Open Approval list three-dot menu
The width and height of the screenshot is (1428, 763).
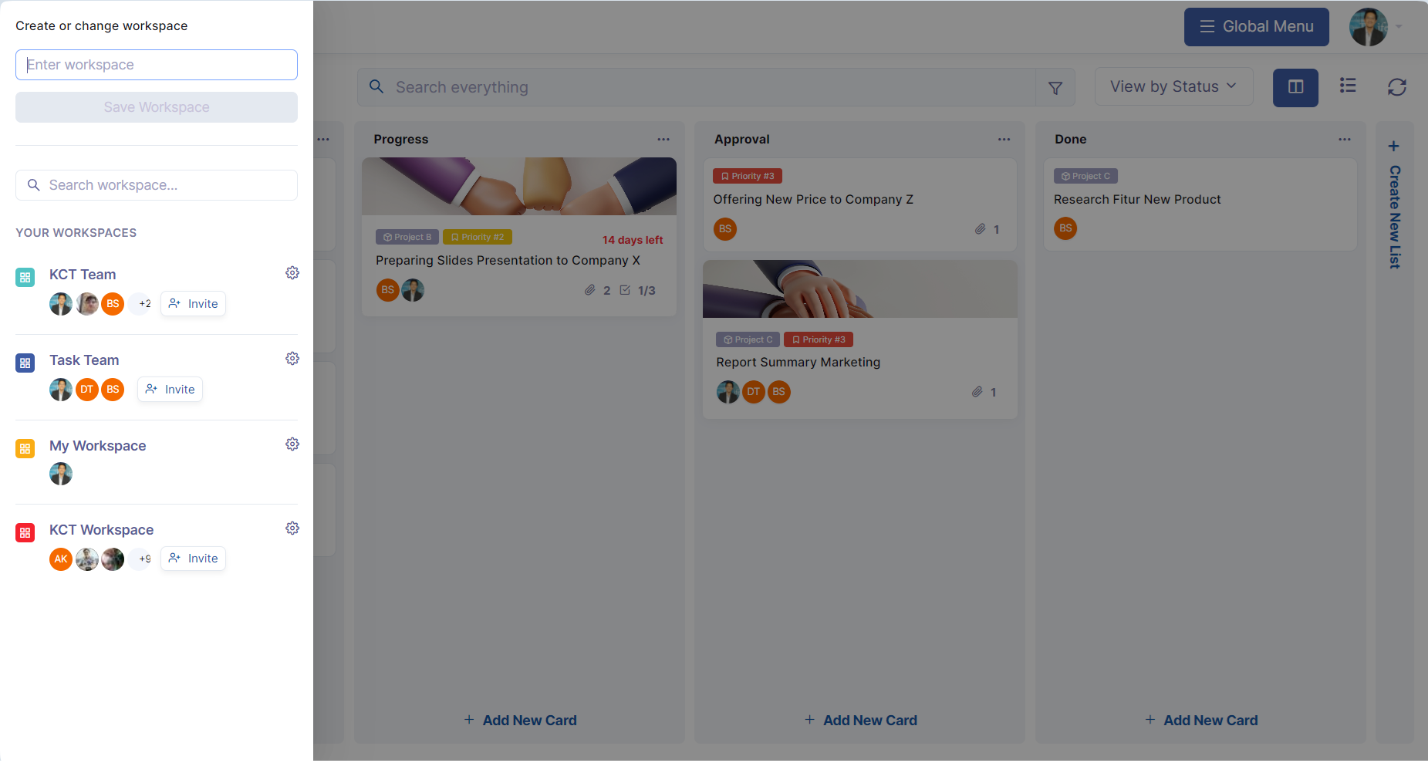pyautogui.click(x=1004, y=140)
